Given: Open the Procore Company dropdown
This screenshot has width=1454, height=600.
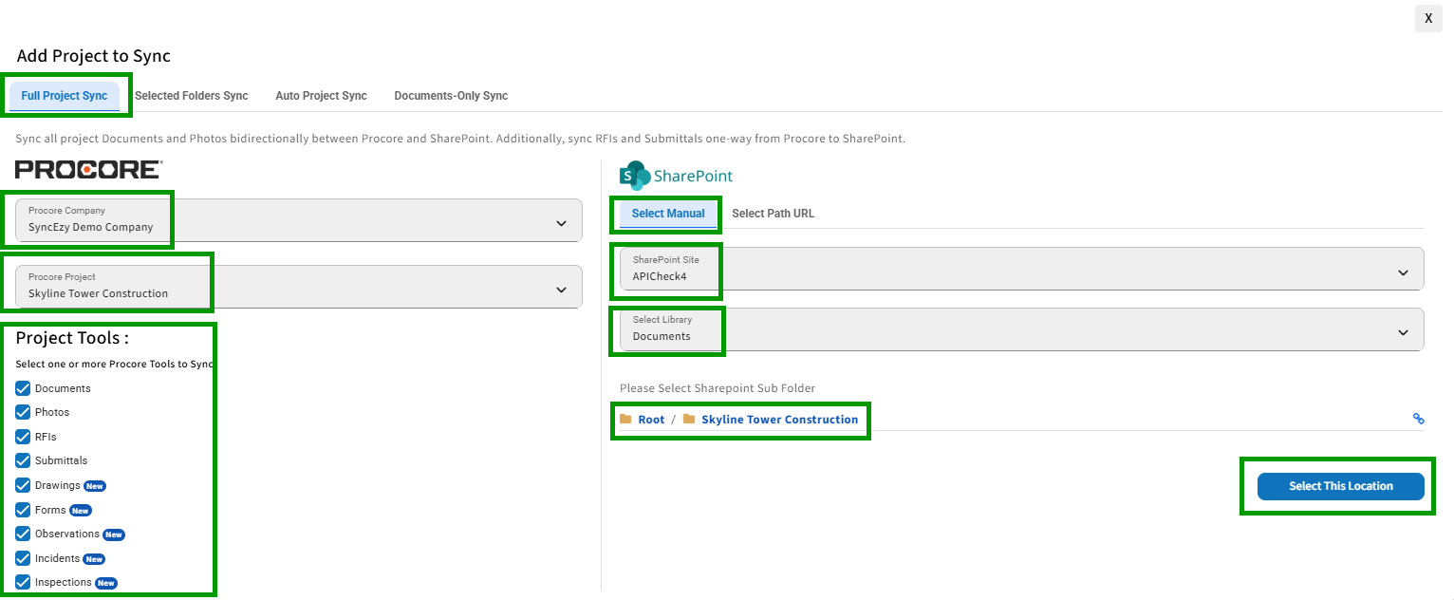Looking at the screenshot, I should pyautogui.click(x=299, y=220).
